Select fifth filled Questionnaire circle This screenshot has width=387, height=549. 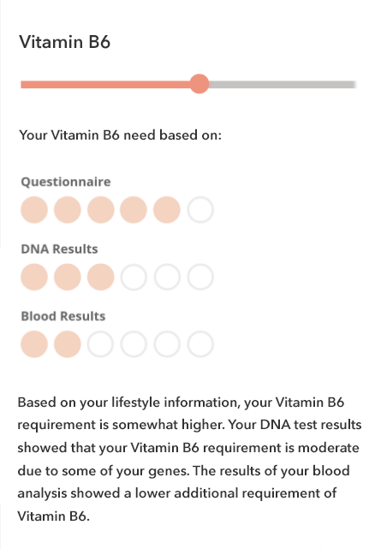(x=167, y=210)
